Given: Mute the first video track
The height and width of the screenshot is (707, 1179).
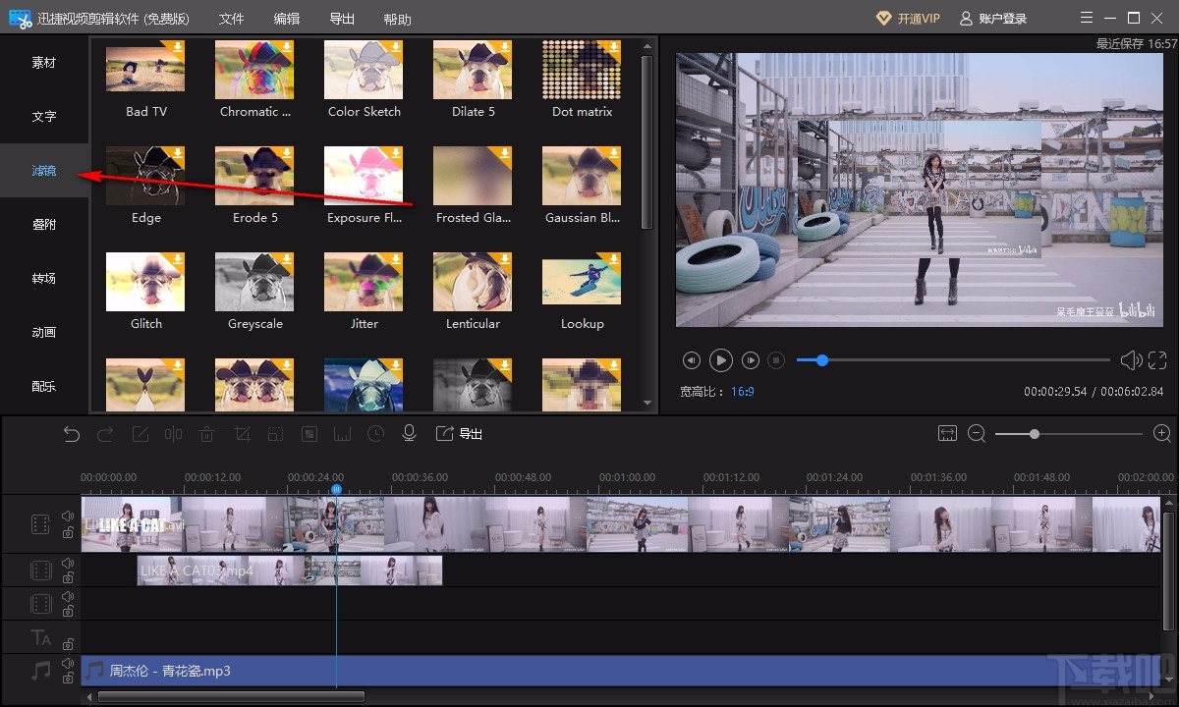Looking at the screenshot, I should 68,516.
